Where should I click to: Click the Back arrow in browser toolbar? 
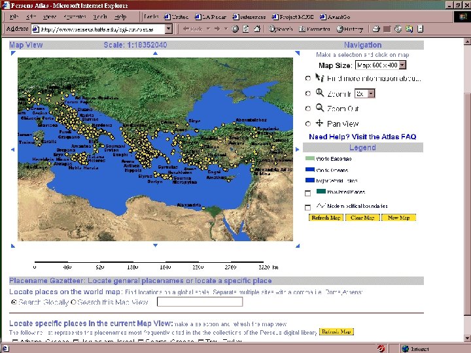point(192,29)
